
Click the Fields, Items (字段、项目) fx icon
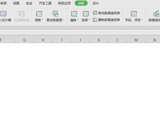coord(134,14)
